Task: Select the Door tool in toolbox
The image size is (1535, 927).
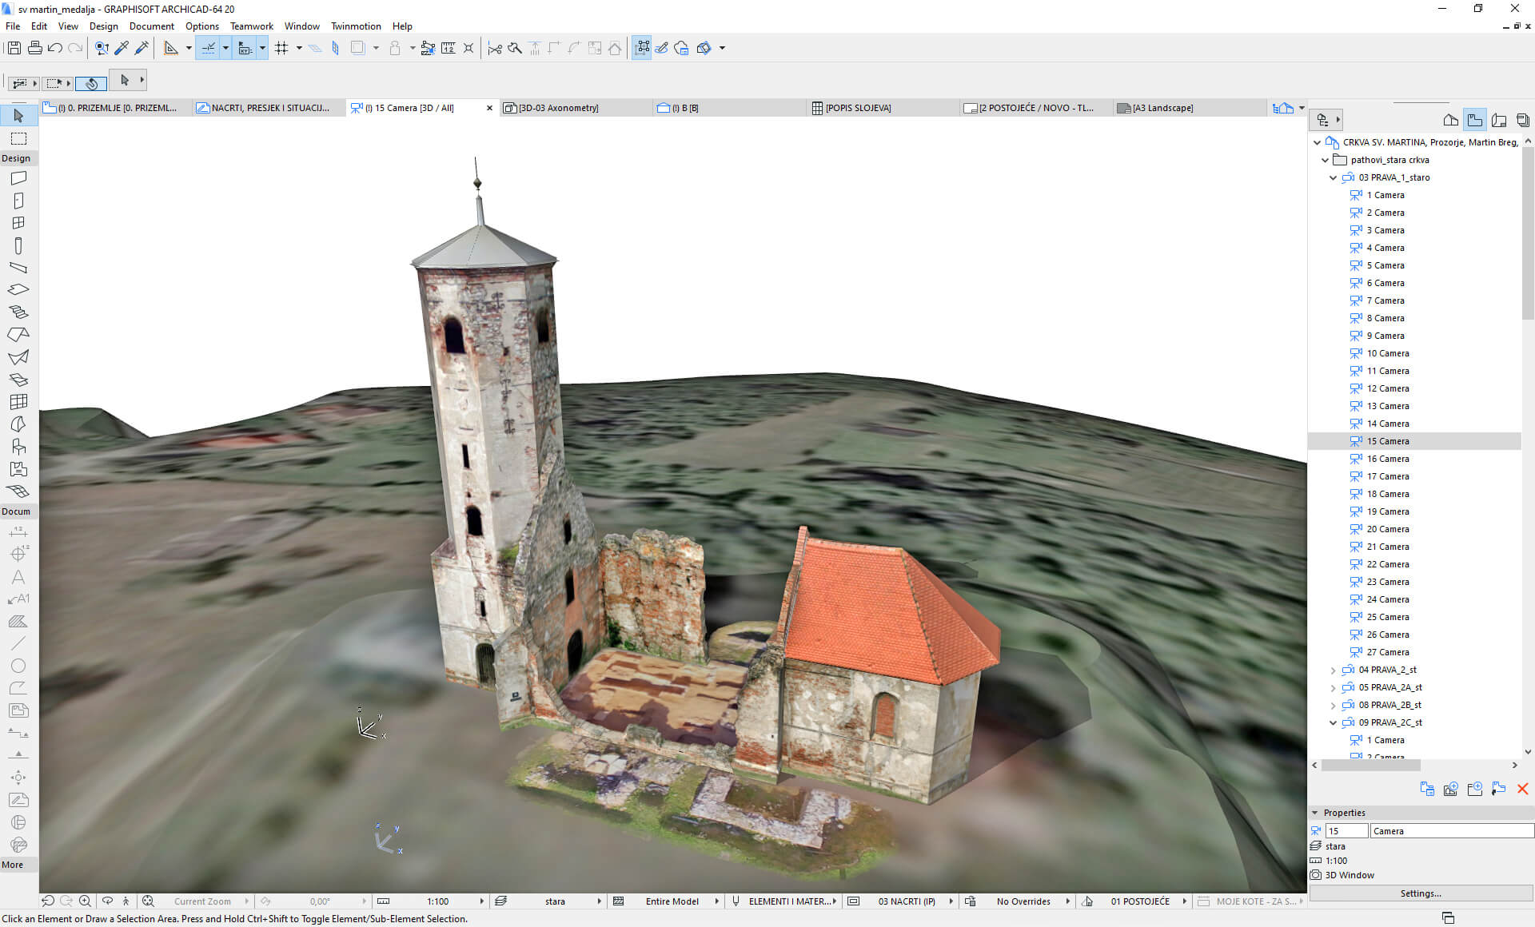Action: [x=18, y=201]
